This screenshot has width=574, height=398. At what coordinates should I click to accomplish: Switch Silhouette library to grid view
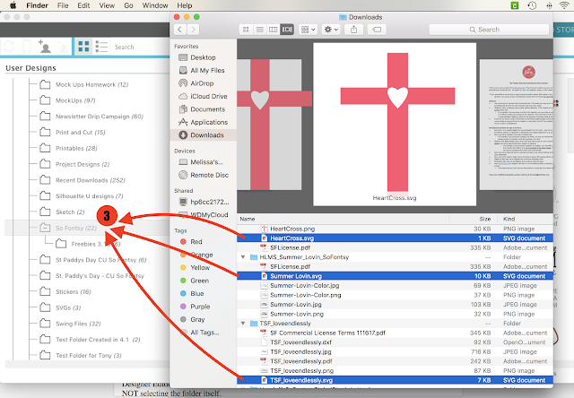83,47
